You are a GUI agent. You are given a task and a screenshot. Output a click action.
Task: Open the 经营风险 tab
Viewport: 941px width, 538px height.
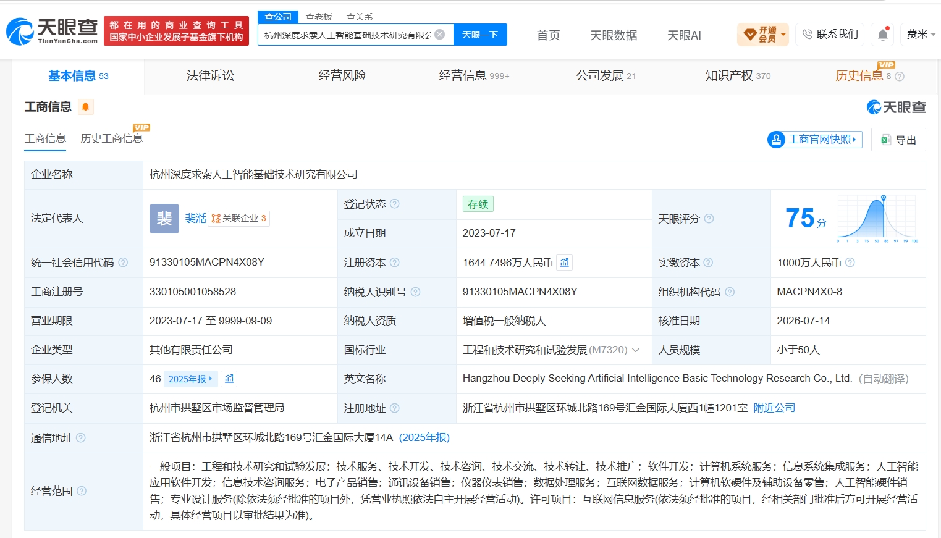point(342,76)
